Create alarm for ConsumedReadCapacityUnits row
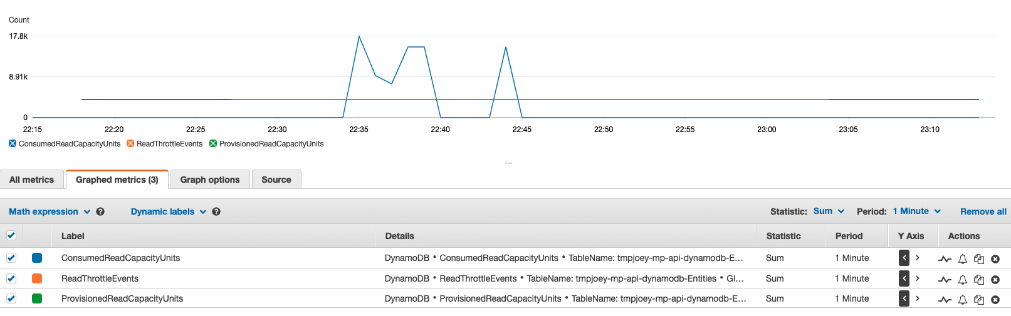Image resolution: width=1011 pixels, height=316 pixels. click(x=963, y=258)
